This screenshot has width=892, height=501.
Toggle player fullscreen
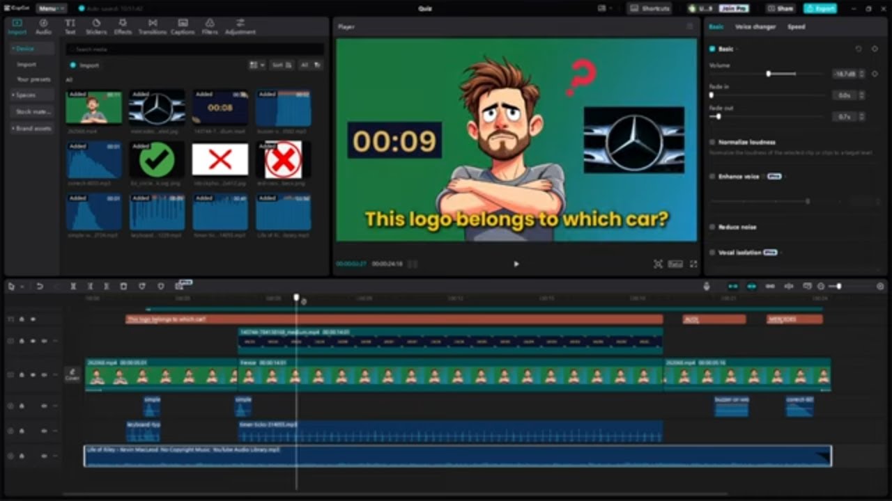coord(693,264)
